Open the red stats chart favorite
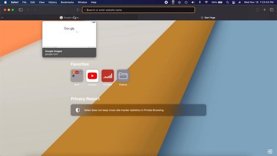 point(108,76)
